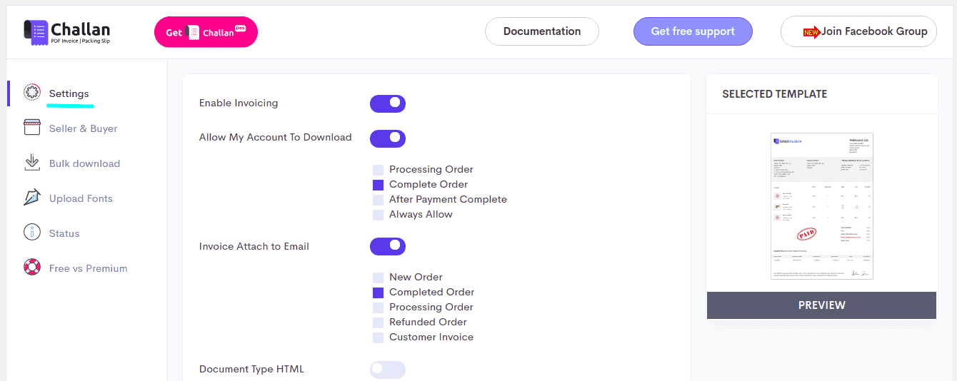Open the Upload Fonts section
This screenshot has height=381, width=957.
[81, 198]
